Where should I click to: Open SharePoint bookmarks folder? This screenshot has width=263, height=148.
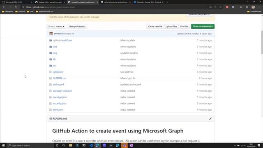7,12
